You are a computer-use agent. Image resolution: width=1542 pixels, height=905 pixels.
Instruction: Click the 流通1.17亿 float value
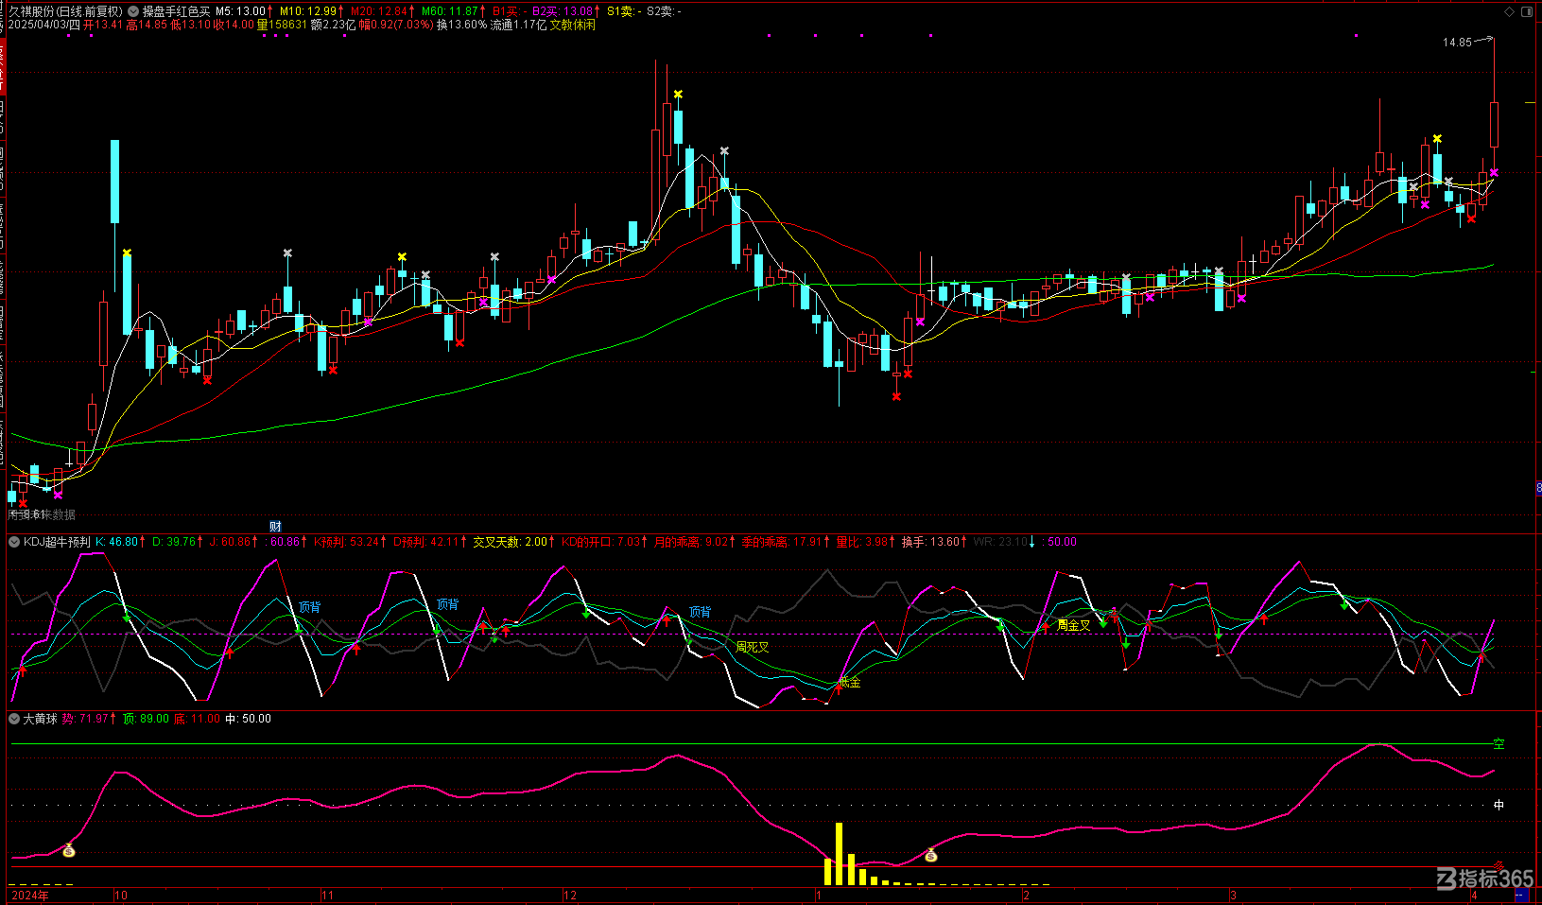tap(518, 25)
